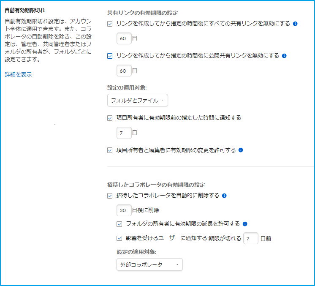Click info icon next to コラボレータを自動的に削除する
The width and height of the screenshot is (315, 286).
(224, 196)
